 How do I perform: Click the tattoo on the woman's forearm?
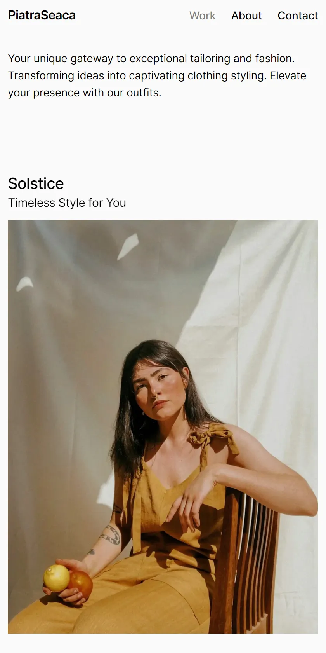pos(111,535)
